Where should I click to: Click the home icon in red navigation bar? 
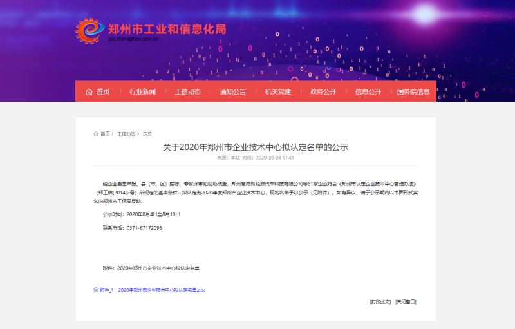[x=89, y=91]
